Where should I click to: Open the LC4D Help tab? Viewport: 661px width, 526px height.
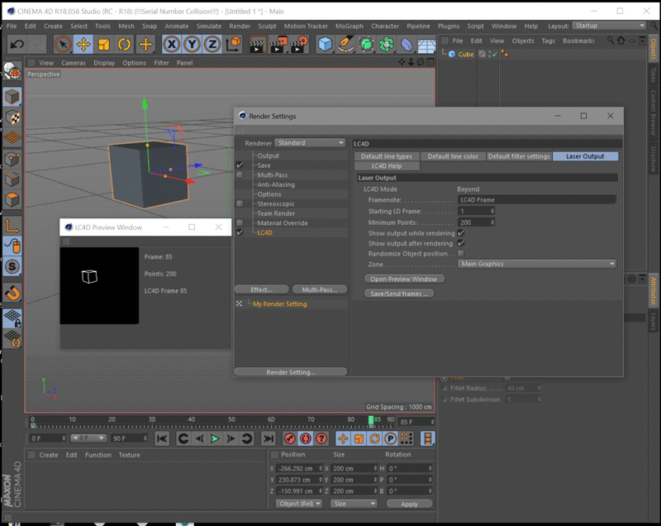[x=387, y=166]
